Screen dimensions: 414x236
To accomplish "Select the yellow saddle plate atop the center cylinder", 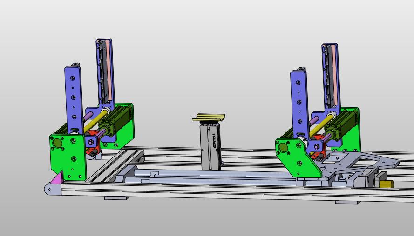I will point(209,117).
